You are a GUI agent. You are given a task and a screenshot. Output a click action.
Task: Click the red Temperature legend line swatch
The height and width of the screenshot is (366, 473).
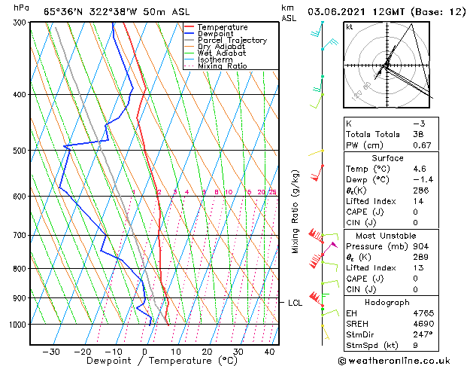pos(189,27)
